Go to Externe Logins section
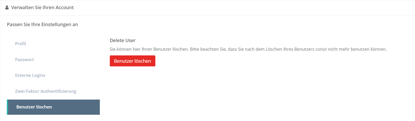 [x=30, y=75]
